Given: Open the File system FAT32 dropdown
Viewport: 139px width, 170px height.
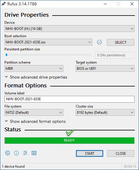Looking at the screenshot, I should point(34,113).
